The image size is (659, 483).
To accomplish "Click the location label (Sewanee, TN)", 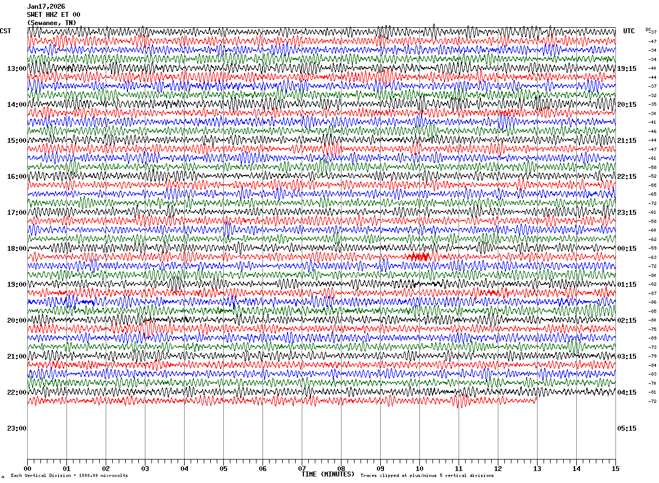I will tap(52, 23).
